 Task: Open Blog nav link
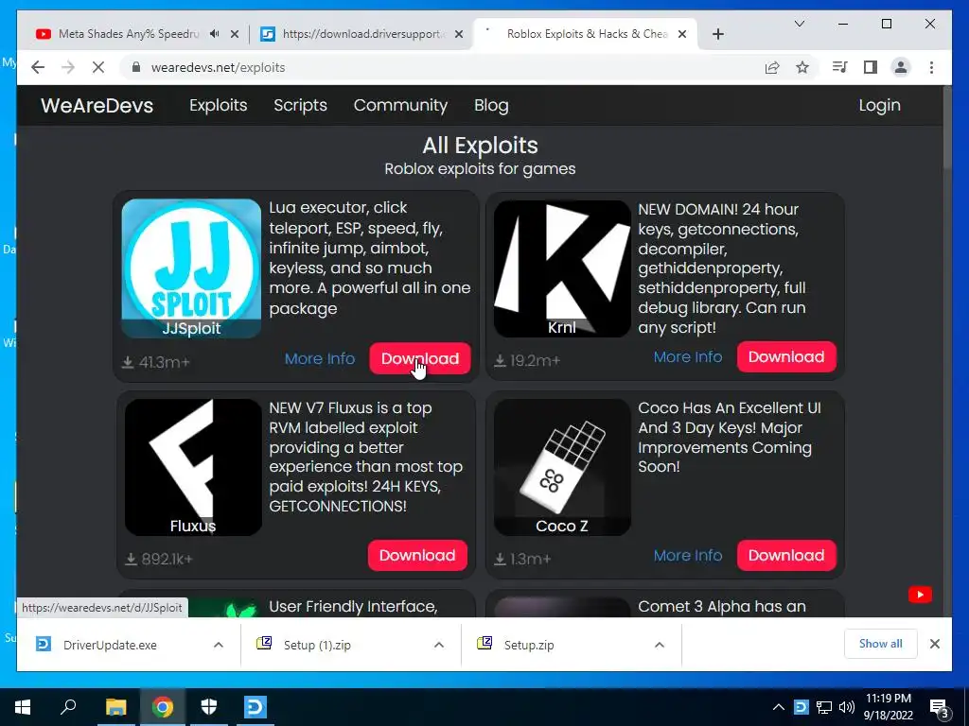coord(491,105)
